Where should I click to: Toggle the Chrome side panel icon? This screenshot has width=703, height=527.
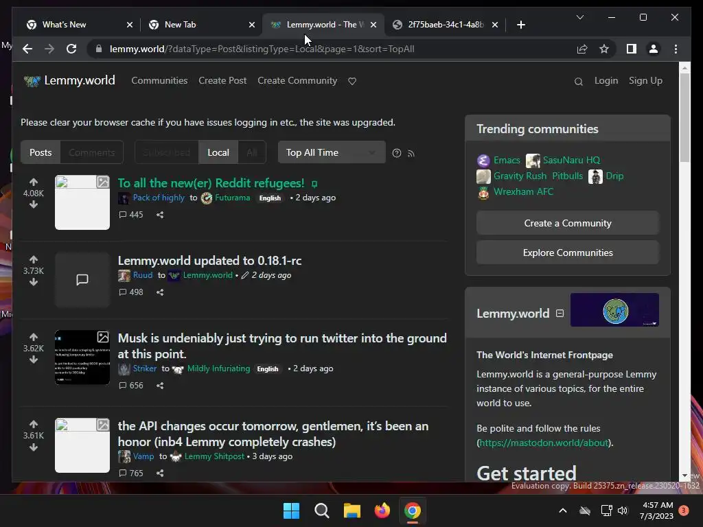click(x=632, y=49)
